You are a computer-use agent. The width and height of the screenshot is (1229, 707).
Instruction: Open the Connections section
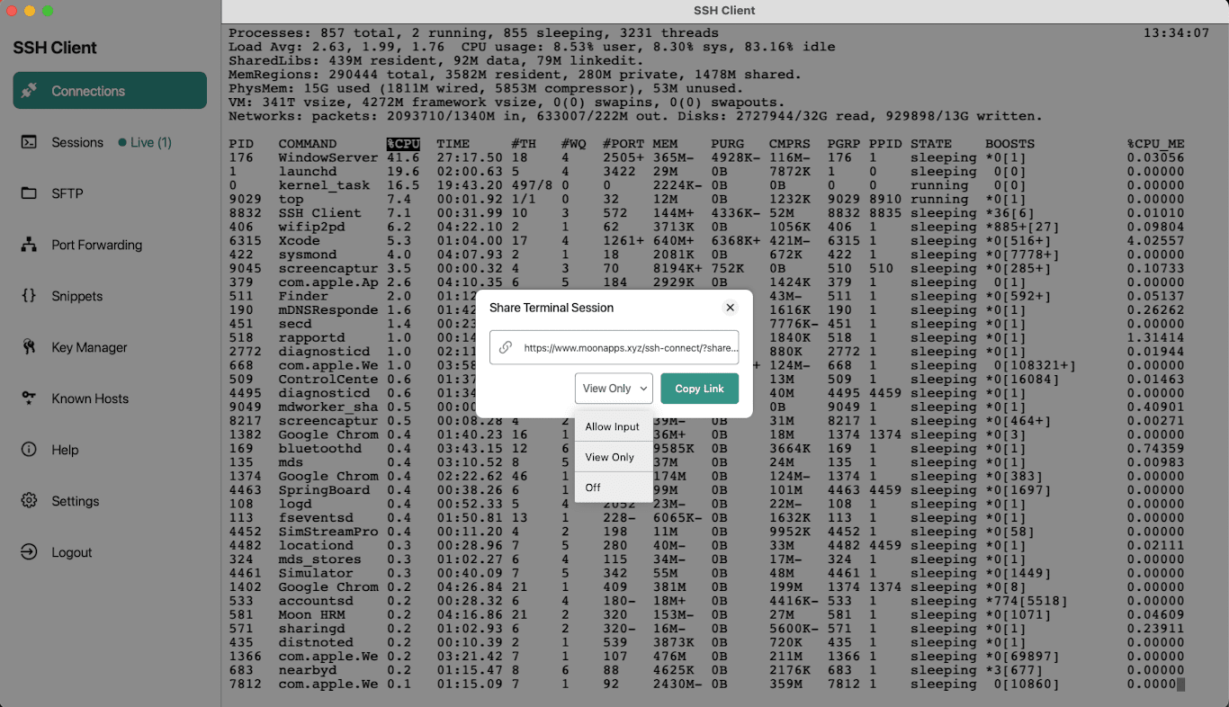110,91
